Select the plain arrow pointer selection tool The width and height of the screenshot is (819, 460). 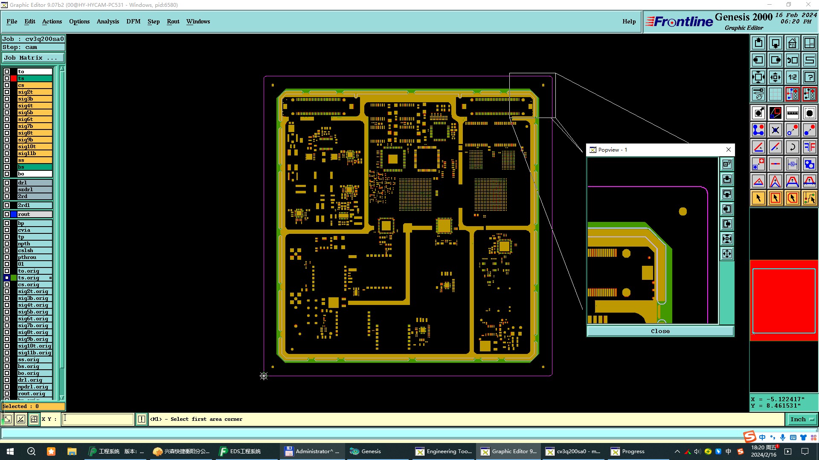(758, 198)
